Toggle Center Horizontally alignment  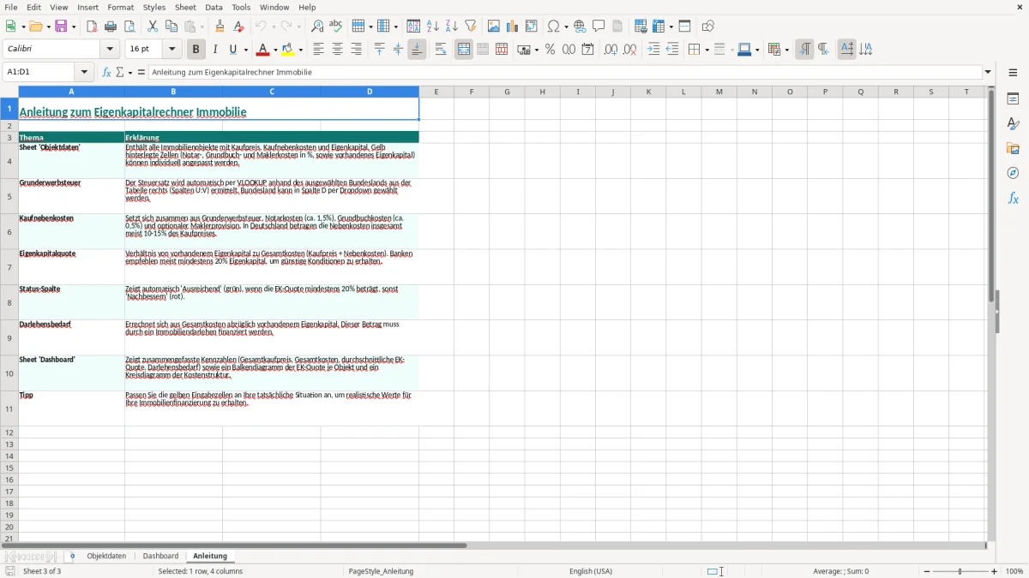tap(337, 50)
